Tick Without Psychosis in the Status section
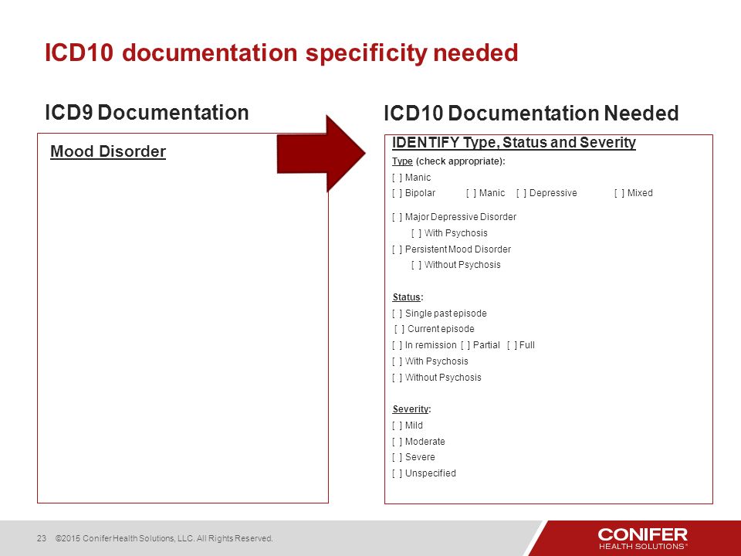The width and height of the screenshot is (741, 556). [397, 378]
